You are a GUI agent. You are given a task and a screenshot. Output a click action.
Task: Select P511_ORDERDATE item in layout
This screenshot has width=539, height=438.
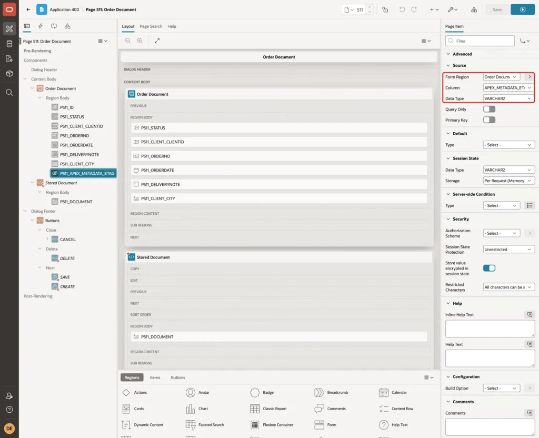(x=279, y=170)
